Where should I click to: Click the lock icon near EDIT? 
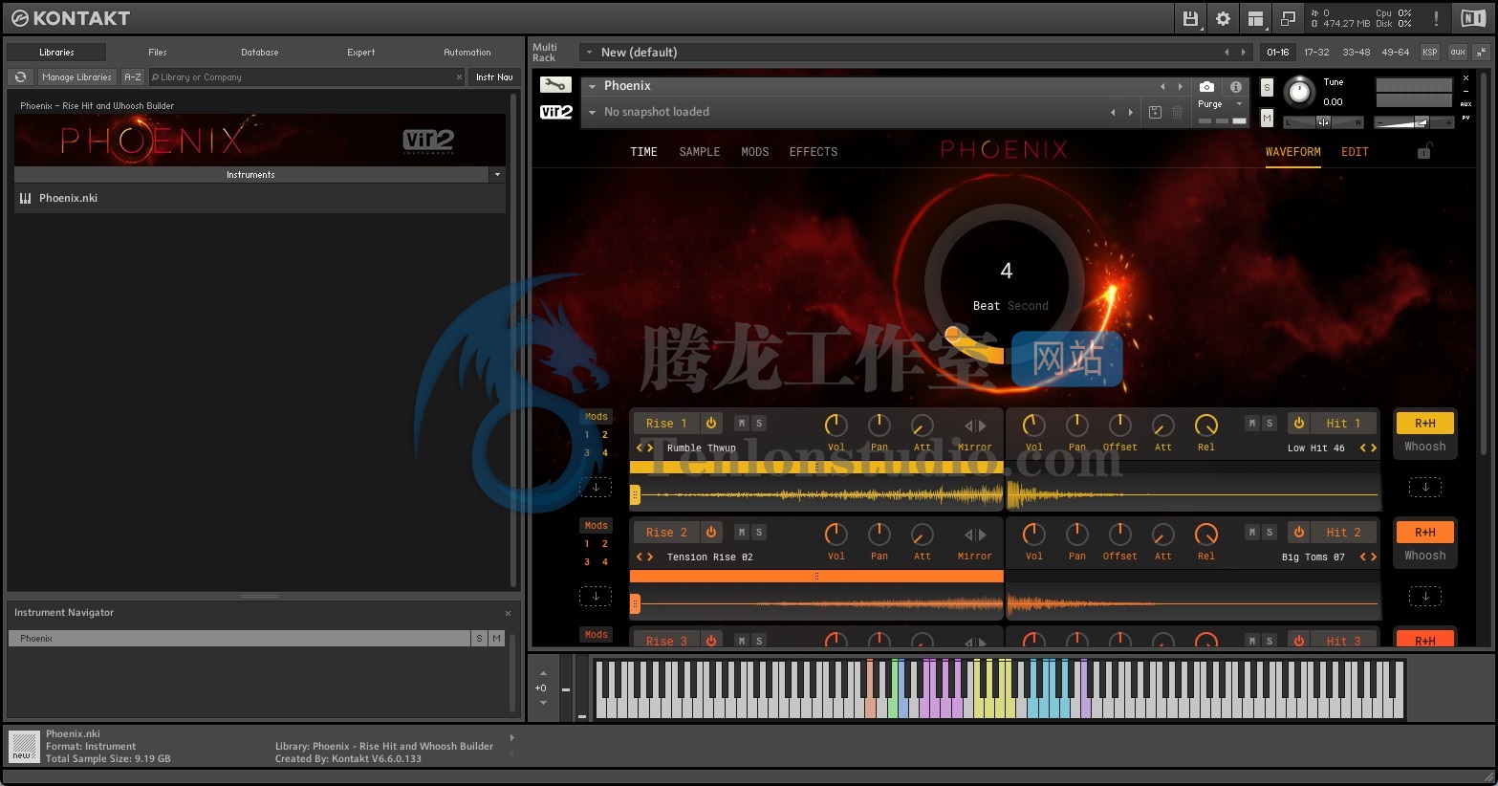pos(1423,151)
